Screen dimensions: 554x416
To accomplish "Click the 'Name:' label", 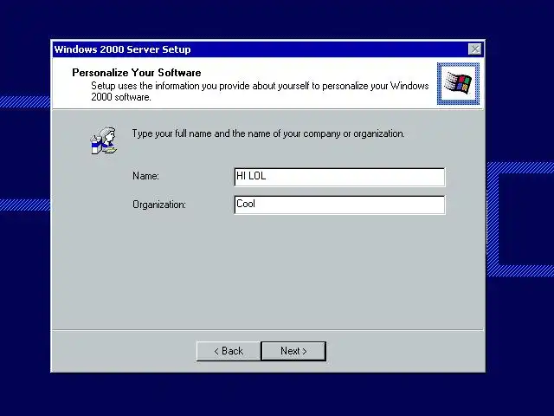I will pyautogui.click(x=145, y=176).
